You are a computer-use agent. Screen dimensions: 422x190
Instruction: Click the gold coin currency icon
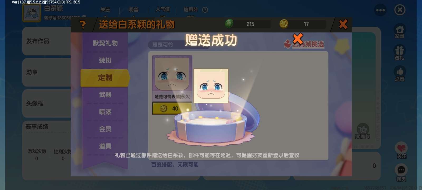[284, 24]
